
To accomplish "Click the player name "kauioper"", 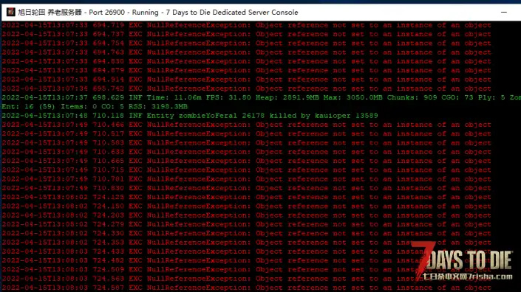I will [333, 116].
